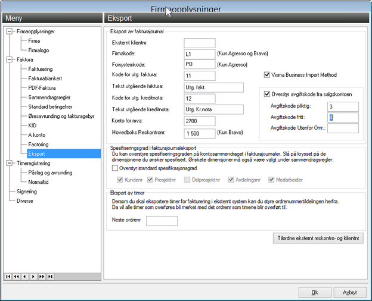This screenshot has height=301, width=372.
Task: Jump forward several records with double-right arrow
Action: (42, 277)
